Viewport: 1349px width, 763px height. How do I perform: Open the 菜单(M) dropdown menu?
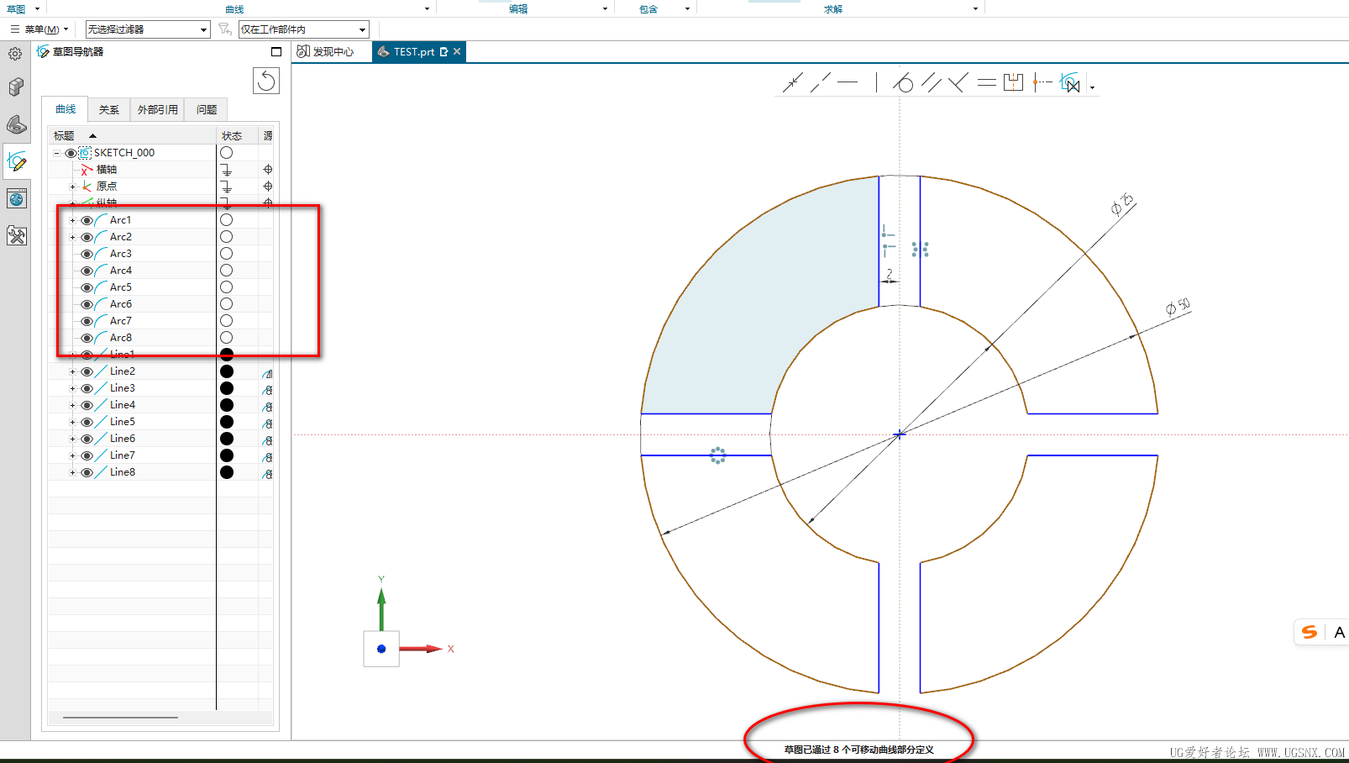pyautogui.click(x=39, y=29)
